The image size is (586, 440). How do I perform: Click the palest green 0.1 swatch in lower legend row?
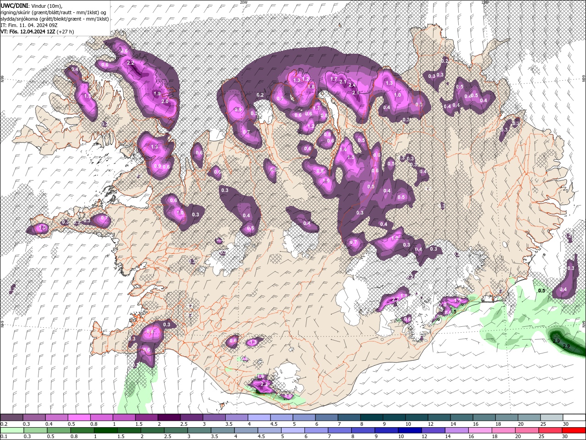[12, 430]
